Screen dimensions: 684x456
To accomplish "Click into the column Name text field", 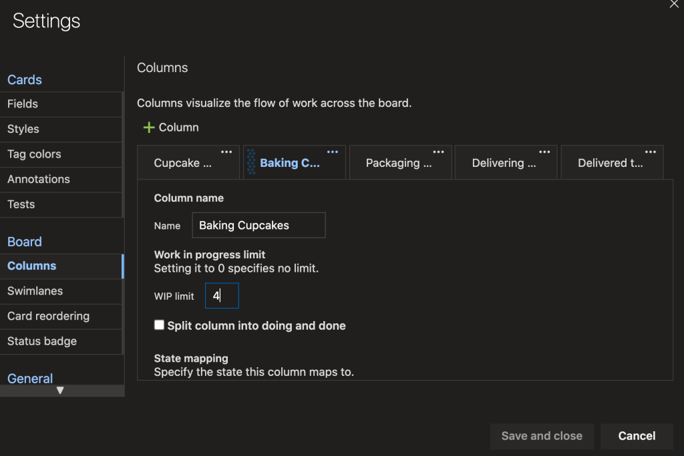I will (259, 226).
